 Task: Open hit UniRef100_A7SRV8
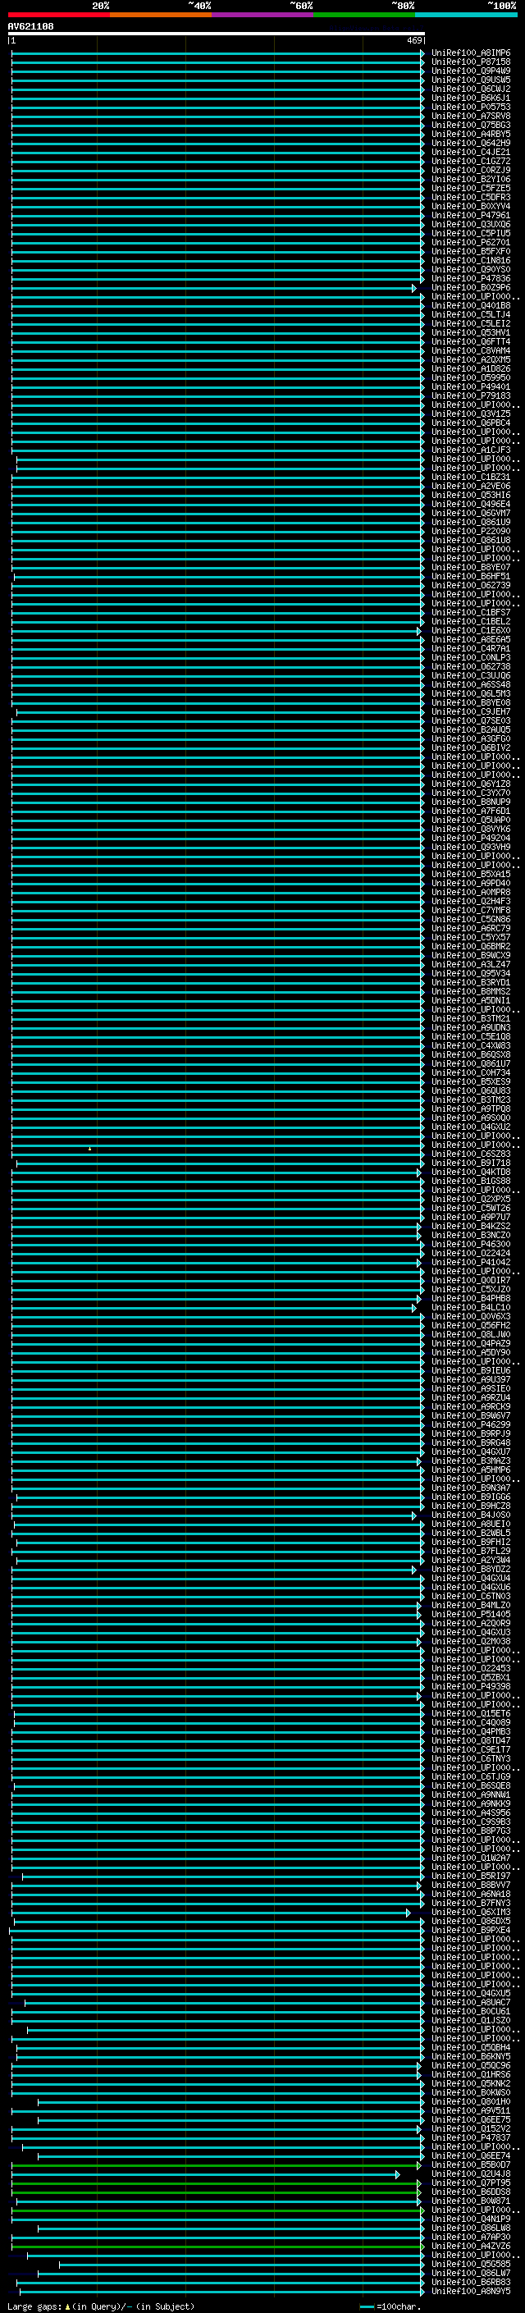tap(471, 116)
